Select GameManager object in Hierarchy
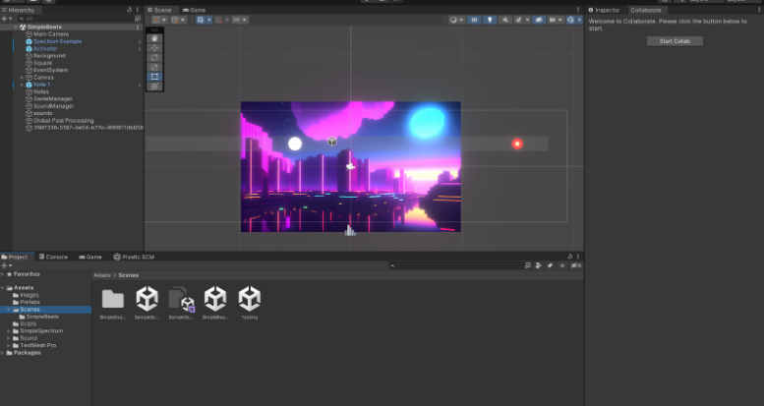 pyautogui.click(x=53, y=99)
